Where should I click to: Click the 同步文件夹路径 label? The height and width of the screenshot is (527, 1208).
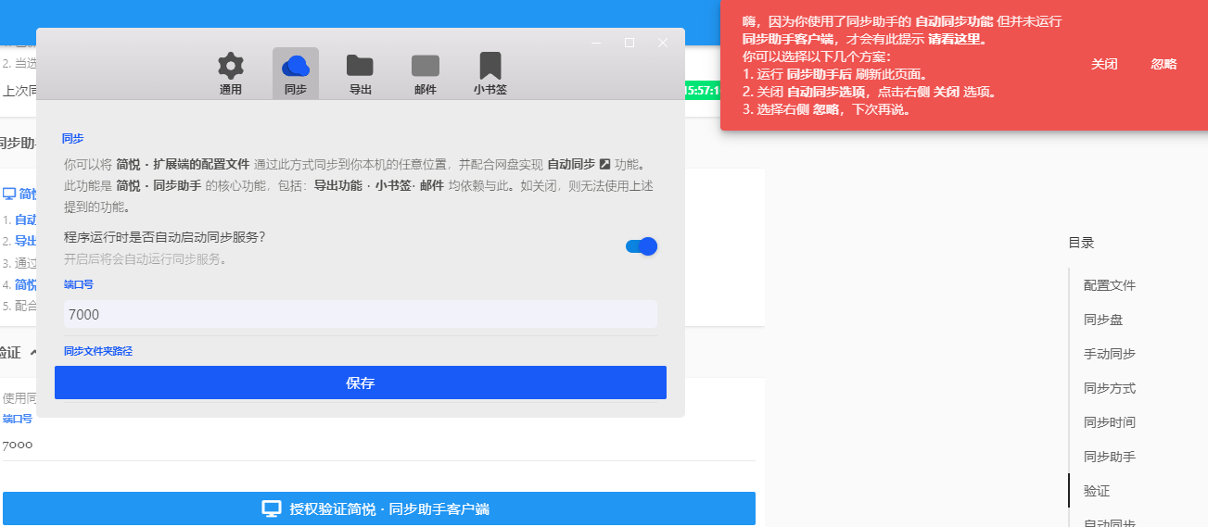point(98,351)
